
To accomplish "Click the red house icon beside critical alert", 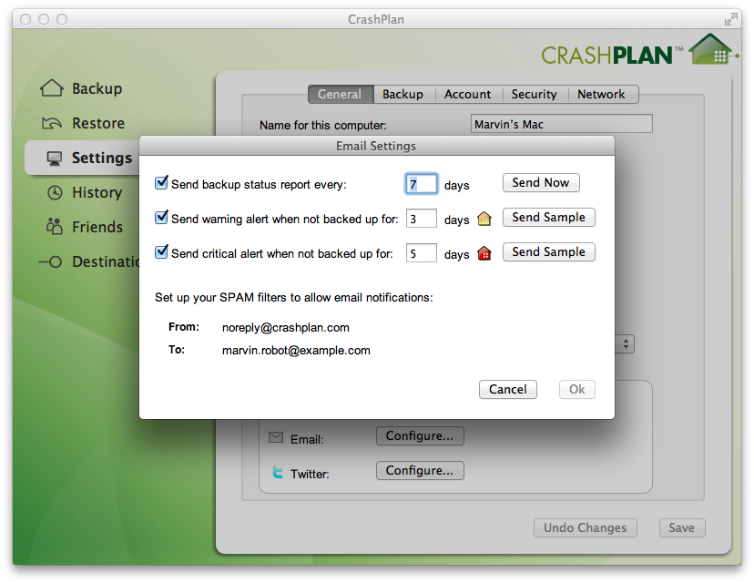I will (484, 252).
